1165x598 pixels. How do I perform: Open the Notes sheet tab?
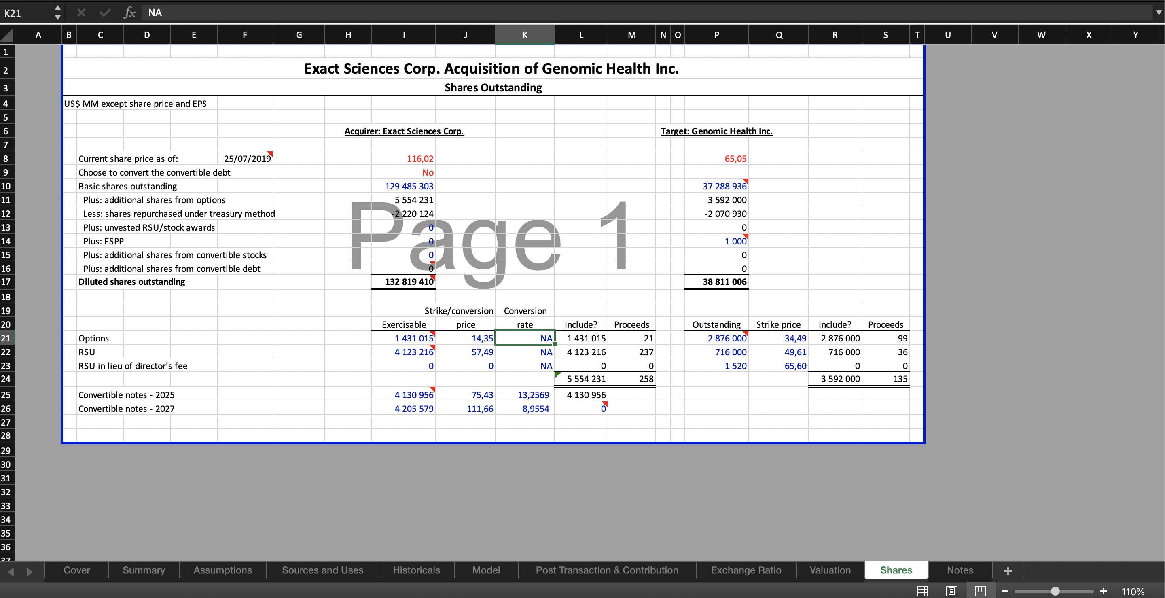click(x=960, y=570)
